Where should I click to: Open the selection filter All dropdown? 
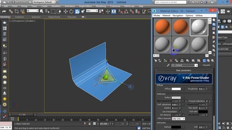33,10
